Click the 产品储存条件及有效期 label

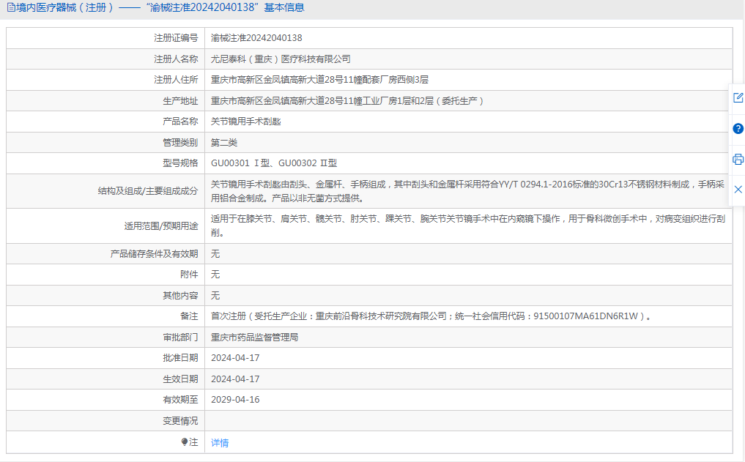(154, 254)
